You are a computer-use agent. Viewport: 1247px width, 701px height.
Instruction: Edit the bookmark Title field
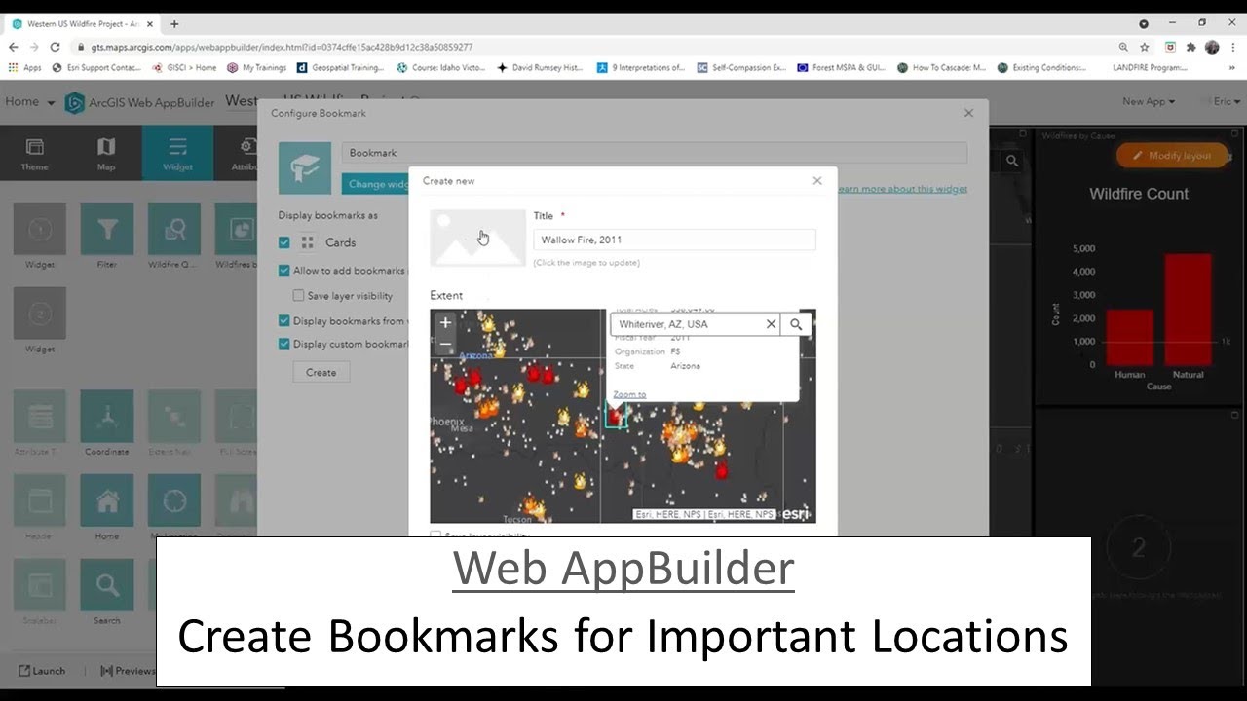click(x=674, y=240)
